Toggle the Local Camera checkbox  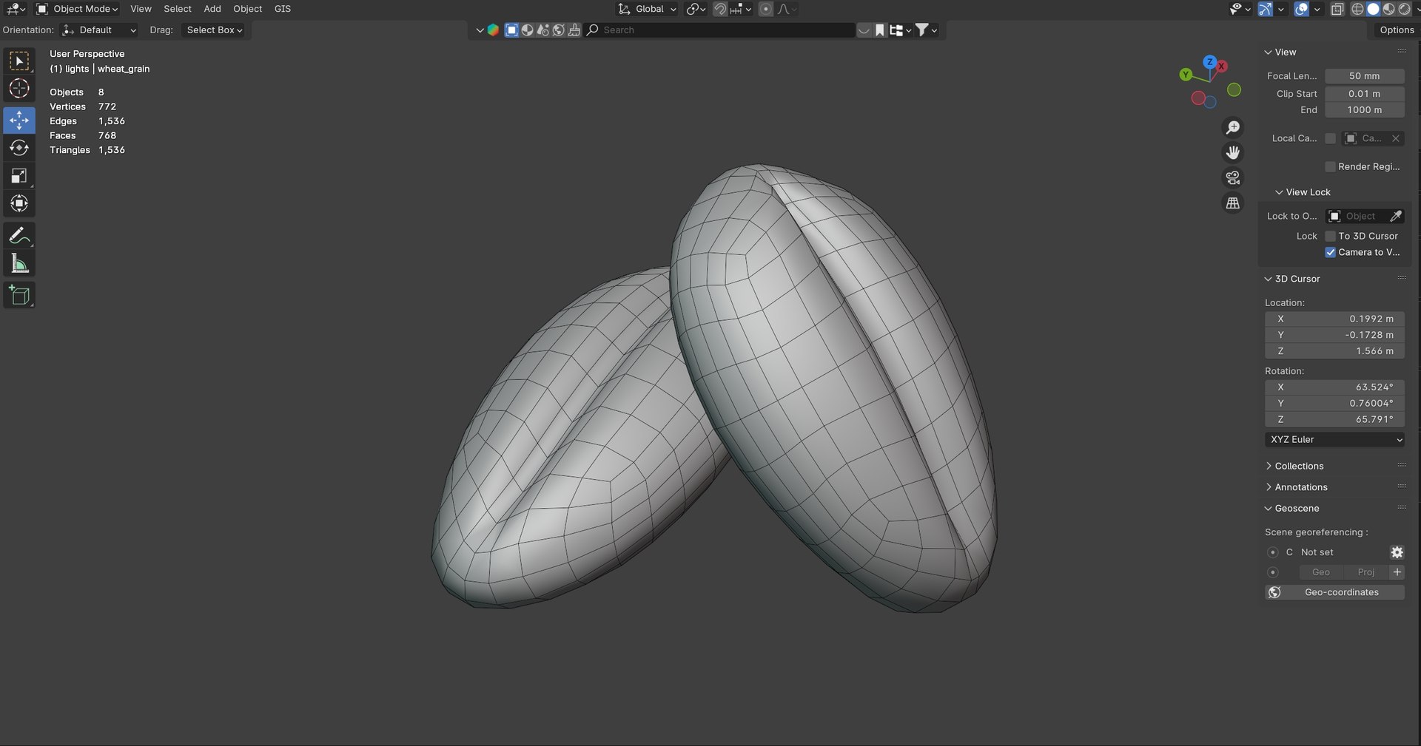(1330, 138)
